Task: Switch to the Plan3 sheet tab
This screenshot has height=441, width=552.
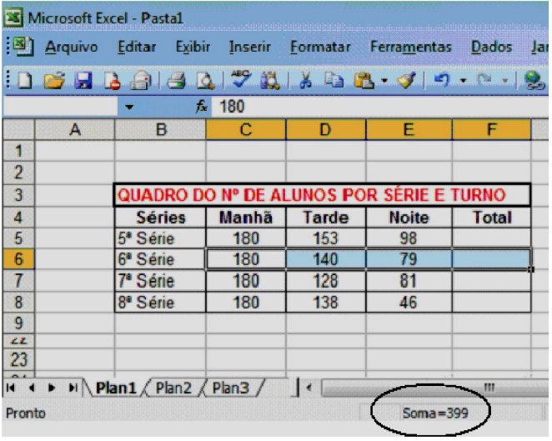Action: click(x=231, y=388)
